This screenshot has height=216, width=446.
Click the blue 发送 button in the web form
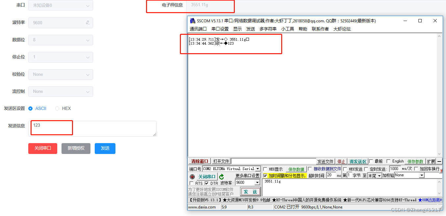[x=105, y=148]
